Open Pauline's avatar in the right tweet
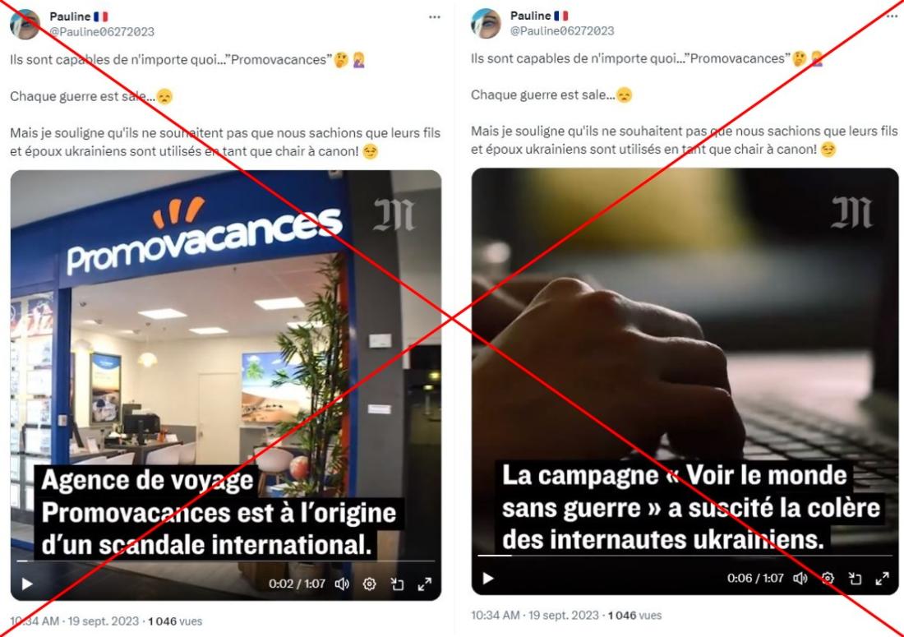This screenshot has width=904, height=637. pos(486,23)
